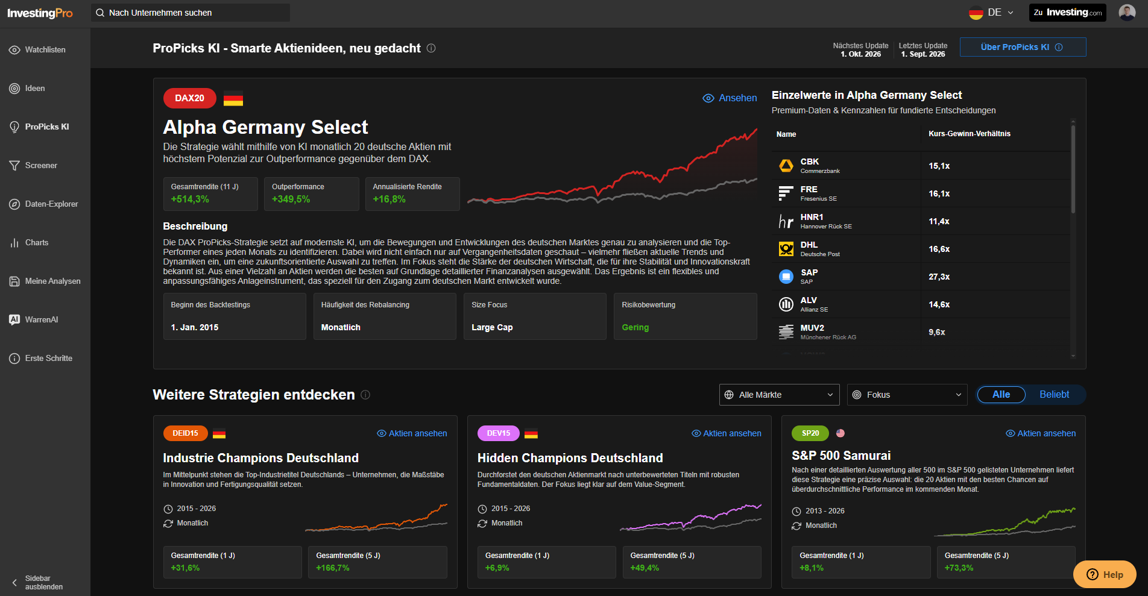The width and height of the screenshot is (1148, 596).
Task: Click the DEV15 strategy badge
Action: coord(499,433)
